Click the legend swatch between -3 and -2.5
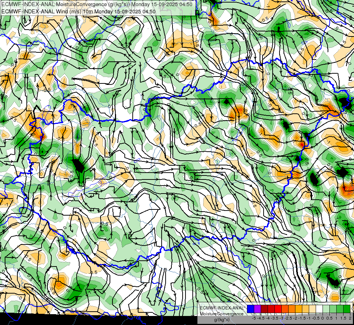354x325 pixels. click(285, 309)
